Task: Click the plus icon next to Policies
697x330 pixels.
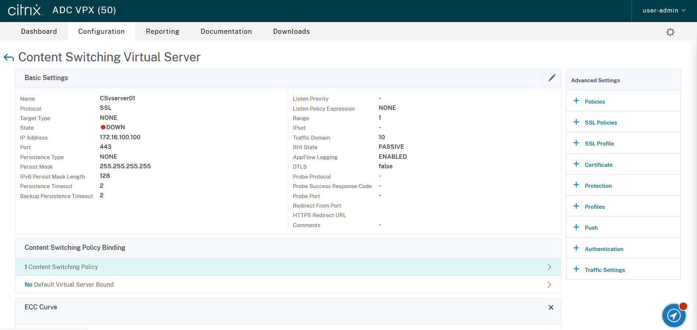Action: [576, 101]
